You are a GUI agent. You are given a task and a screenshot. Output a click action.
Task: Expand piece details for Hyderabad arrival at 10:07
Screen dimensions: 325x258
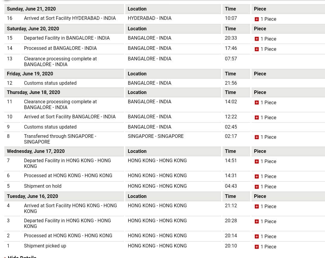[x=257, y=19]
